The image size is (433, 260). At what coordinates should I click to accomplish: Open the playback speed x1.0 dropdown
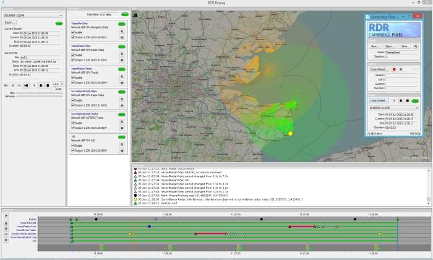[x=57, y=85]
